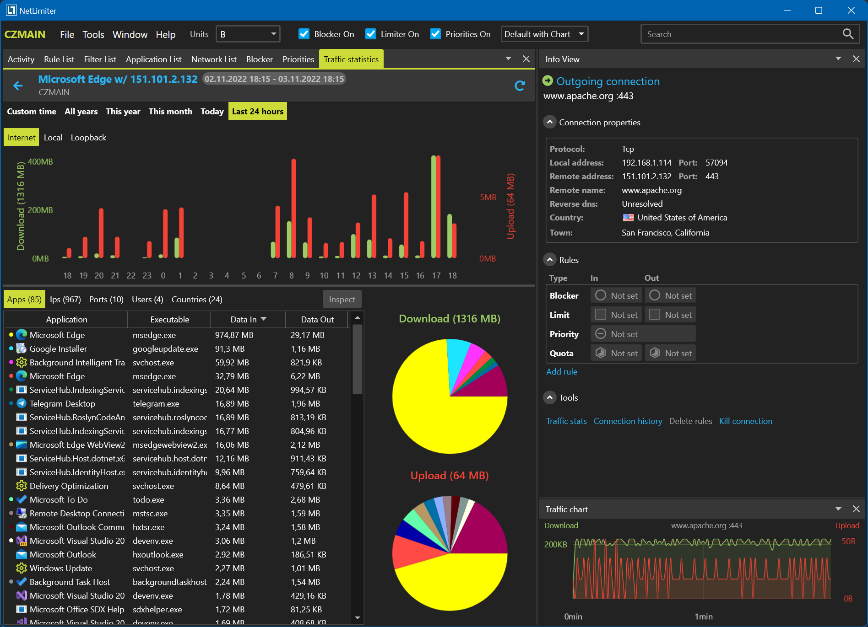
Task: Click the Microsoft Outlook envelope icon
Action: pos(22,554)
